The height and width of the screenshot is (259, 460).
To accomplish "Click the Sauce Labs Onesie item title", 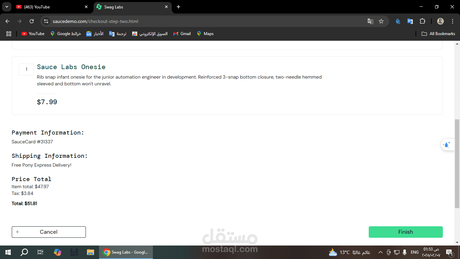I will pos(71,67).
